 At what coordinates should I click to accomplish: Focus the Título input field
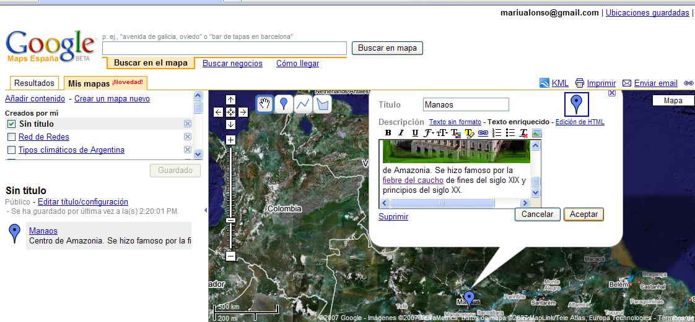(x=466, y=104)
